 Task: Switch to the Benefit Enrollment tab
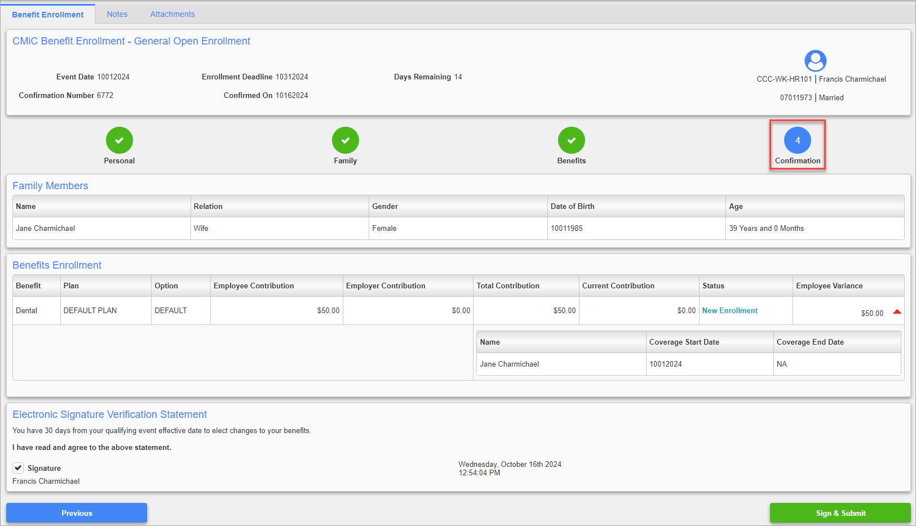pyautogui.click(x=48, y=14)
